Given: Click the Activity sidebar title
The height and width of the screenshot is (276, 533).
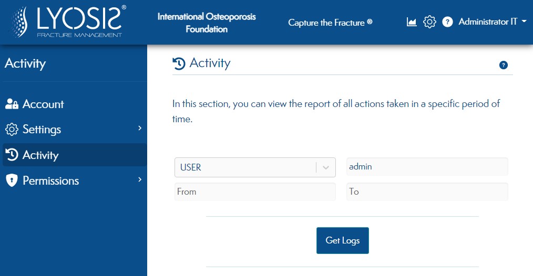Looking at the screenshot, I should pos(25,63).
